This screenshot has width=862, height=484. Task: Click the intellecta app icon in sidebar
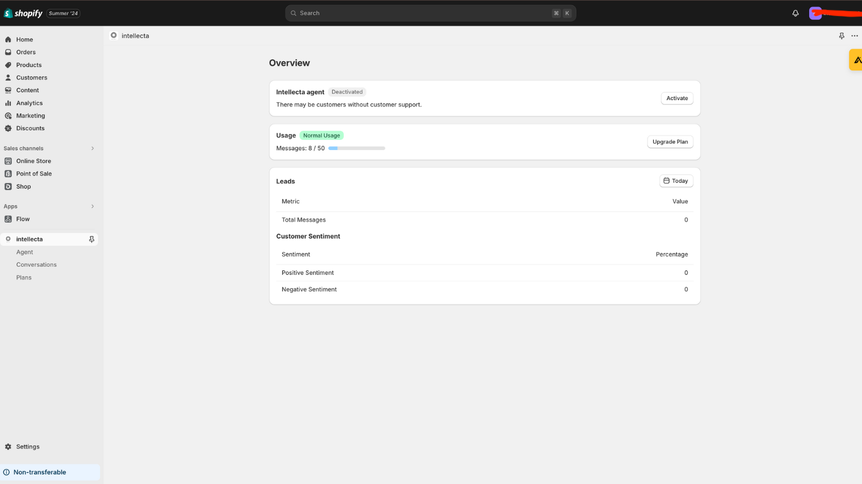pos(8,239)
